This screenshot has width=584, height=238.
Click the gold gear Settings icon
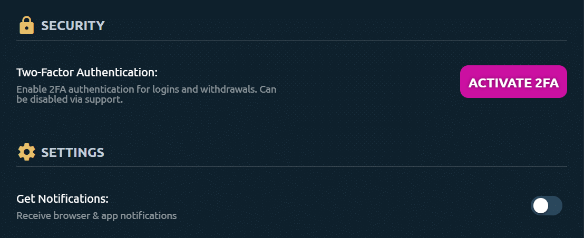tap(26, 152)
